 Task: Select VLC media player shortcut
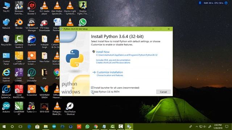pos(44,8)
